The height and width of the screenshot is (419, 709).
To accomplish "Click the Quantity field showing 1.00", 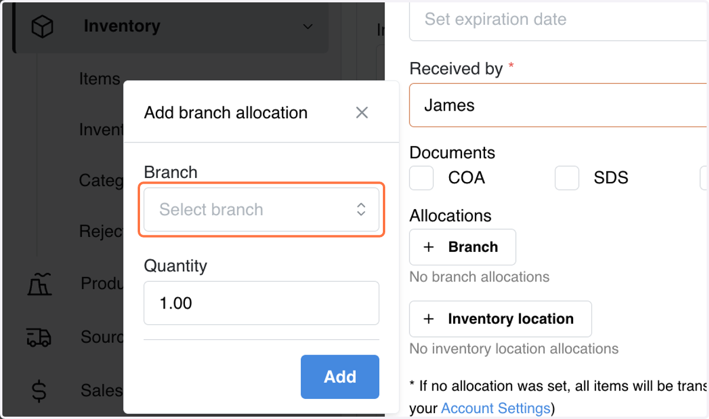I will (261, 303).
